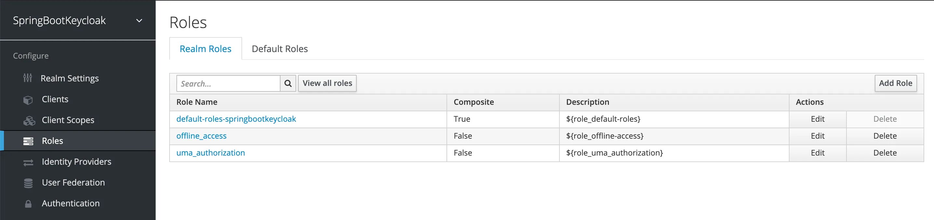Viewport: 934px width, 220px height.
Task: Click the View all roles button
Action: (x=327, y=83)
